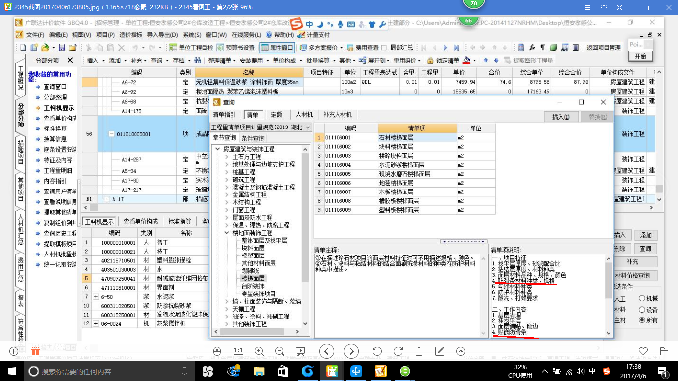Click the mouse-wheel mode icon in viewer toolbar
The image size is (678, 381).
point(217,351)
